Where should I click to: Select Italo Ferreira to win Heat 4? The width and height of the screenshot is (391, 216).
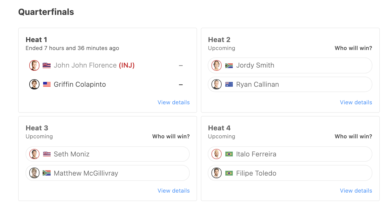[x=290, y=154]
